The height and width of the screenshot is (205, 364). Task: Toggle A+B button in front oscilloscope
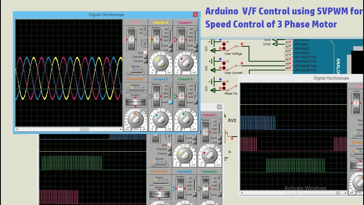tap(171, 50)
